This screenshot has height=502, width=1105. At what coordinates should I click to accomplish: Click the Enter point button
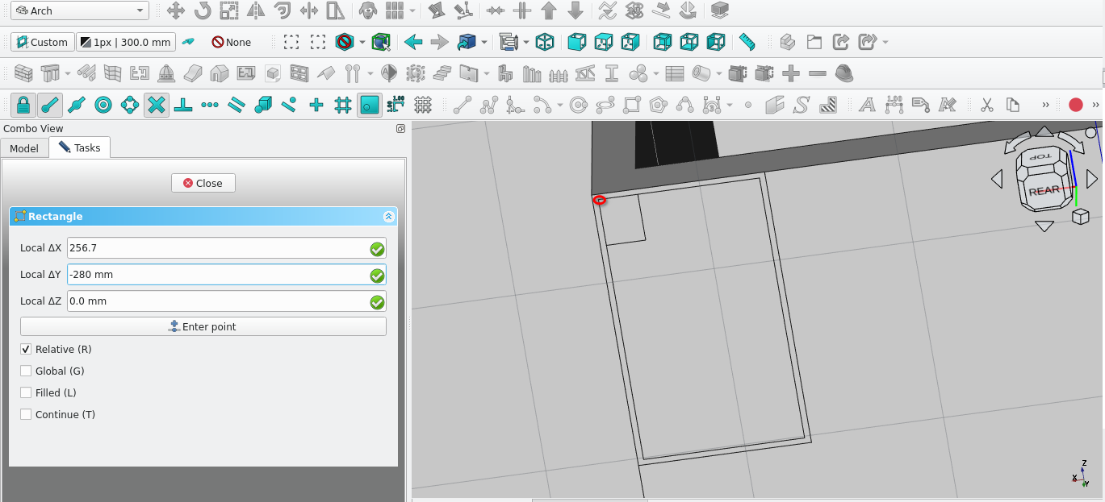[x=203, y=327]
